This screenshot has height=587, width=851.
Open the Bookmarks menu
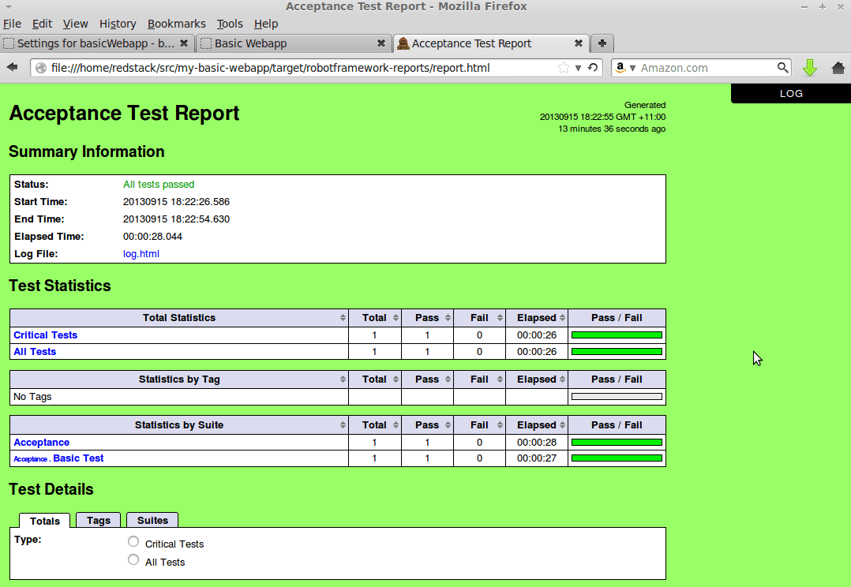coord(176,24)
